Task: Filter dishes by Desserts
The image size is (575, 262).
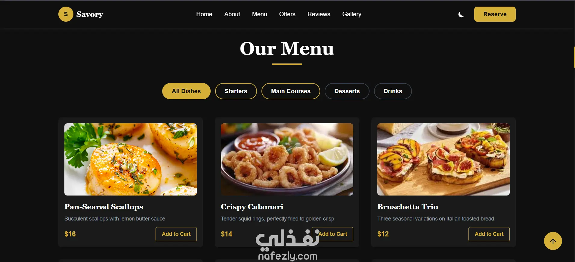Action: 347,91
